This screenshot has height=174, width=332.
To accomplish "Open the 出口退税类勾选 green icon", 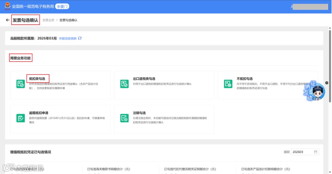I will [x=124, y=84].
